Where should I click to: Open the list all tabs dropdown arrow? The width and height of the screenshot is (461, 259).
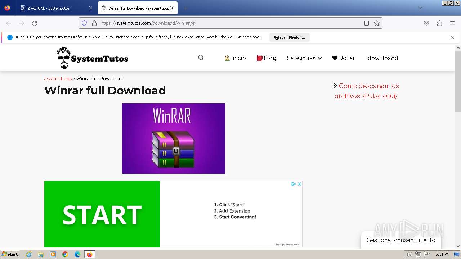[x=420, y=8]
